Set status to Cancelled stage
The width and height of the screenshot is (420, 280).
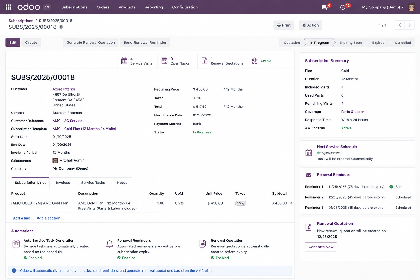click(x=403, y=43)
